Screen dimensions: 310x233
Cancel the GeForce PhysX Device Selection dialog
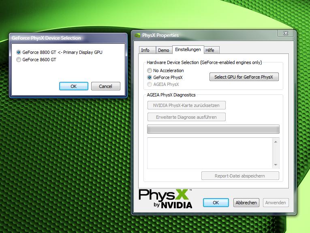click(106, 86)
